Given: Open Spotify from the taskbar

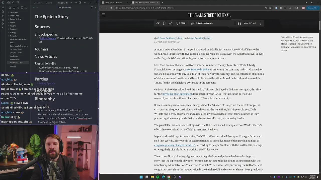Looking at the screenshot, I should tap(158, 177).
